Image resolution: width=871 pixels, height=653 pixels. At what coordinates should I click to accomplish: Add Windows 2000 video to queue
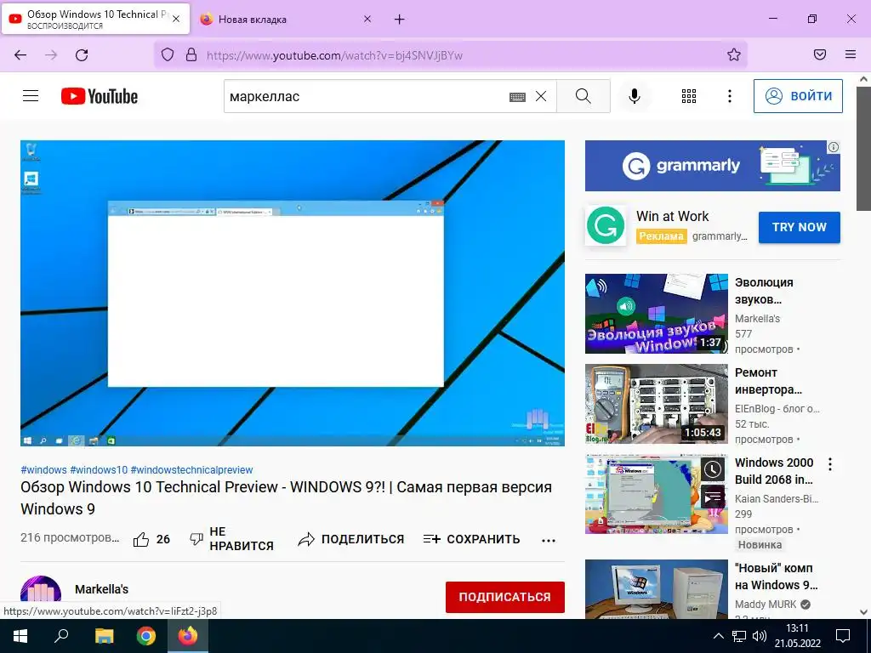(713, 497)
